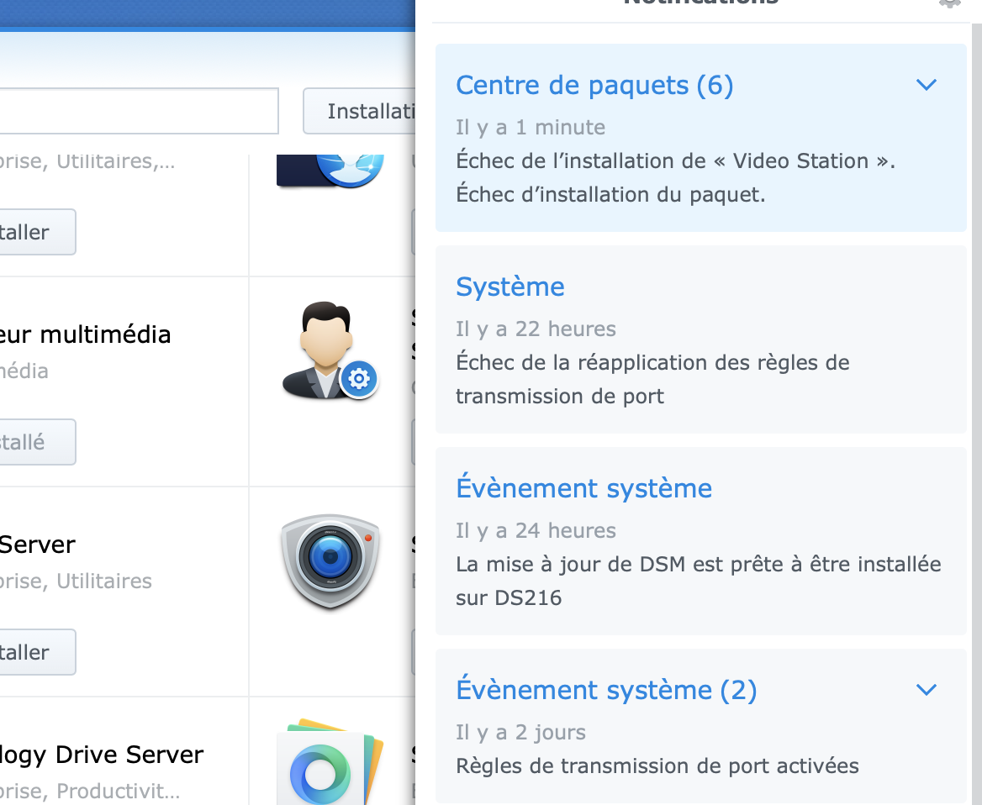Open the Synology Drive Server package icon
Screen dimensions: 982x805
coord(330,762)
